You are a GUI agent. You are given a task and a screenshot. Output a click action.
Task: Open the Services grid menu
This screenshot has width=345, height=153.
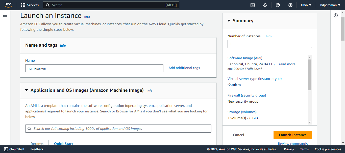(30, 5)
